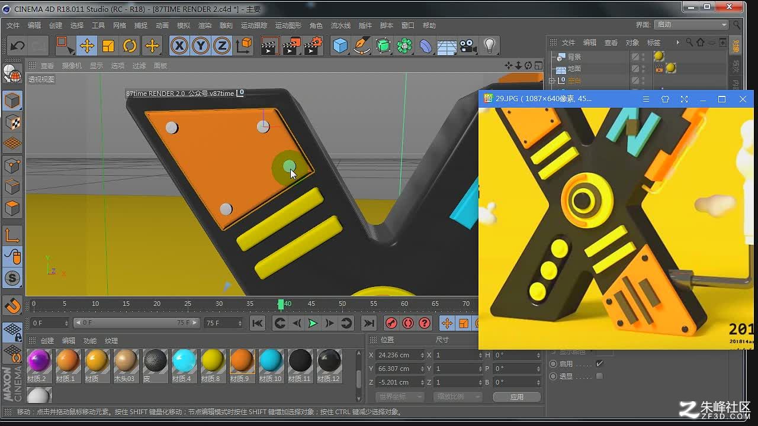
Task: Open Edit Render Settings gear clapperboard
Action: (x=313, y=46)
